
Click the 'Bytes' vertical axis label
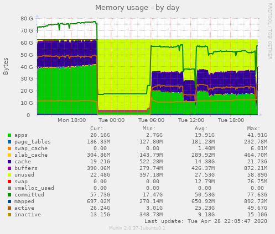coord(6,66)
